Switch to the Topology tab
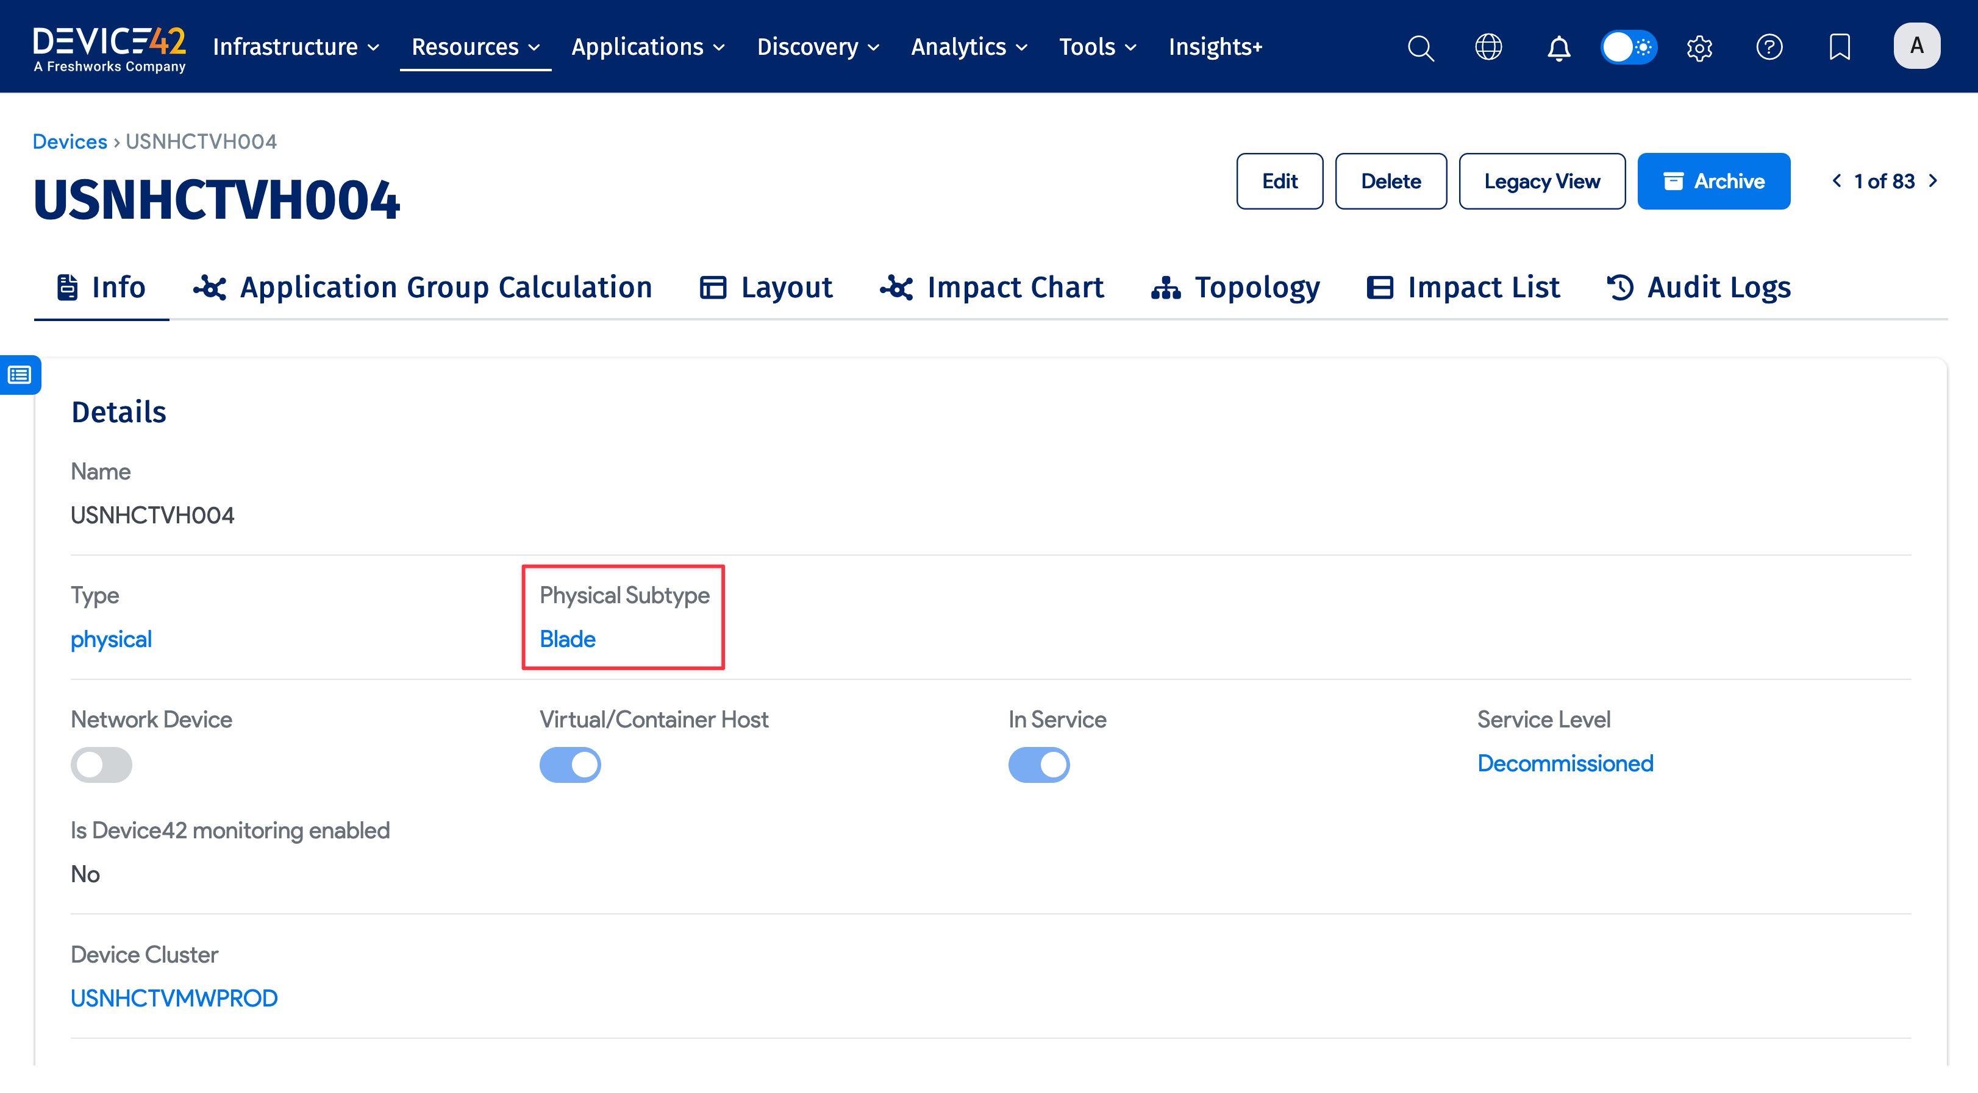 [1235, 288]
